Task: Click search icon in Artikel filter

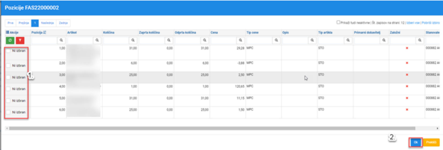Action: coord(97,40)
